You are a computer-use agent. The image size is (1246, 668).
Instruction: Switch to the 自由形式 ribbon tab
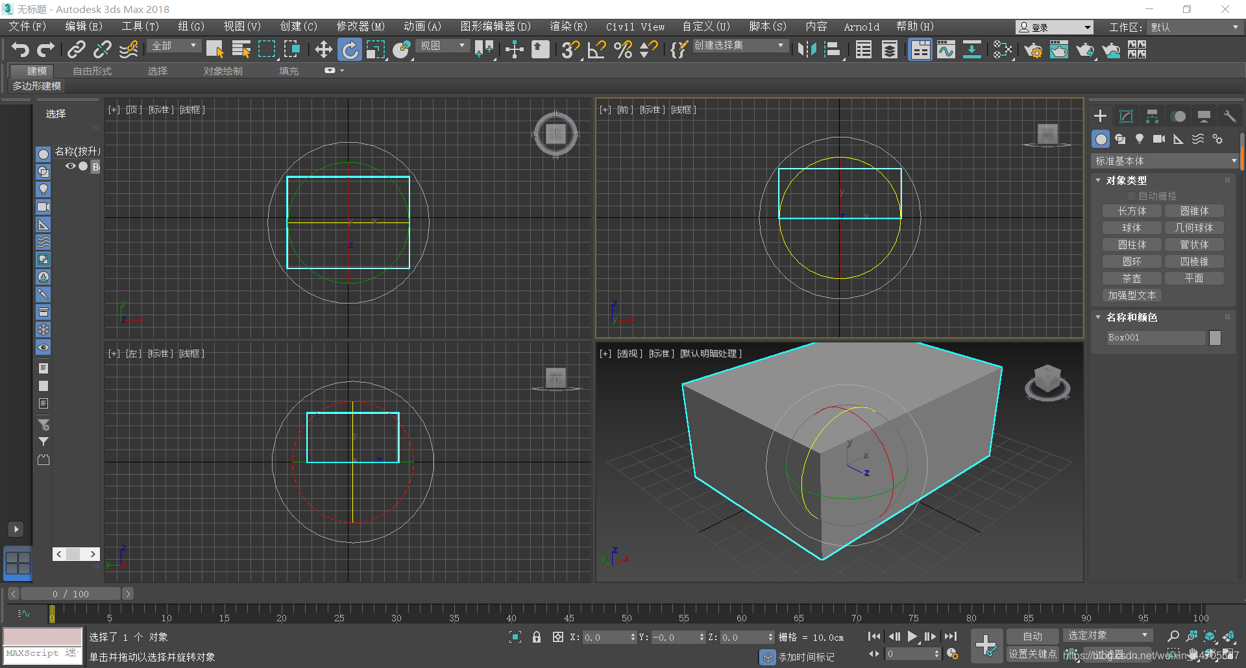[92, 71]
